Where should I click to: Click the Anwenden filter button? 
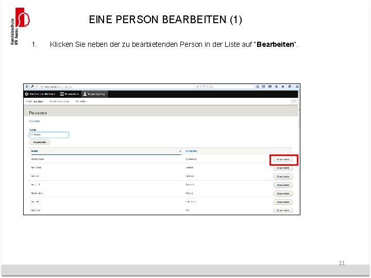click(x=40, y=142)
